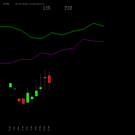Viewport: 135px width, 135px height.
Task: Click the flat doji candle above 11 May
Action: (15, 89)
